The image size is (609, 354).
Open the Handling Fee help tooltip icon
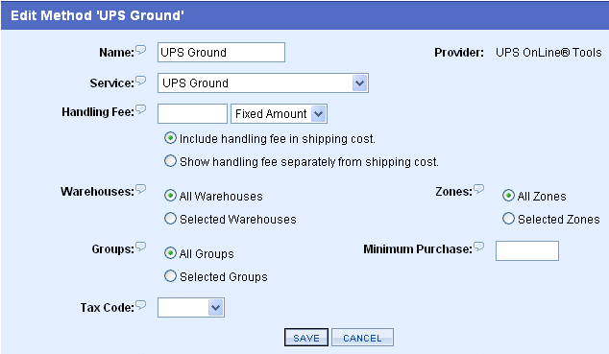click(x=140, y=109)
